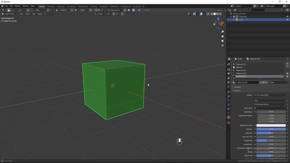Viewport: 290px width, 163px height.
Task: Open the Add menu in viewport header
Action: [34, 14]
